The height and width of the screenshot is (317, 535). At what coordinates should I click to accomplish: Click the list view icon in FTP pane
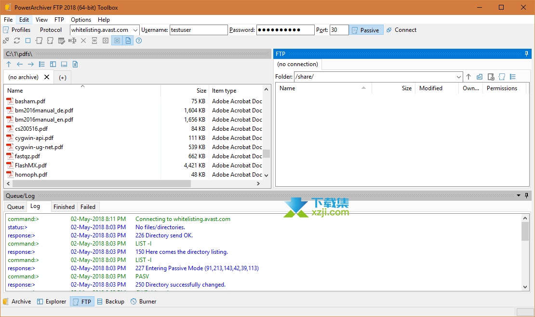pos(513,77)
